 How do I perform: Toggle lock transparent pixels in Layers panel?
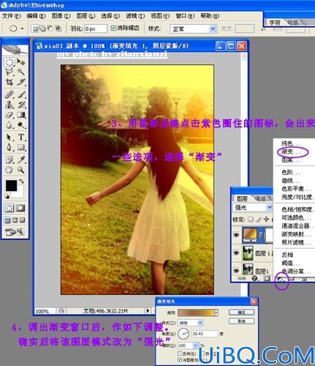coord(251,219)
